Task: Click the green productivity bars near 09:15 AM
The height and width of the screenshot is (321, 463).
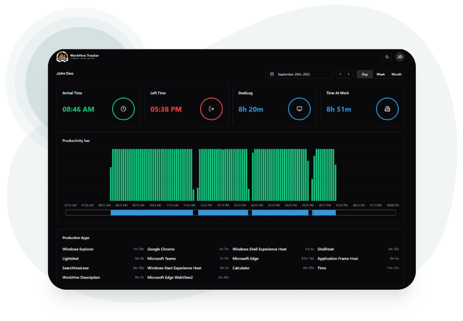Action: coord(122,175)
